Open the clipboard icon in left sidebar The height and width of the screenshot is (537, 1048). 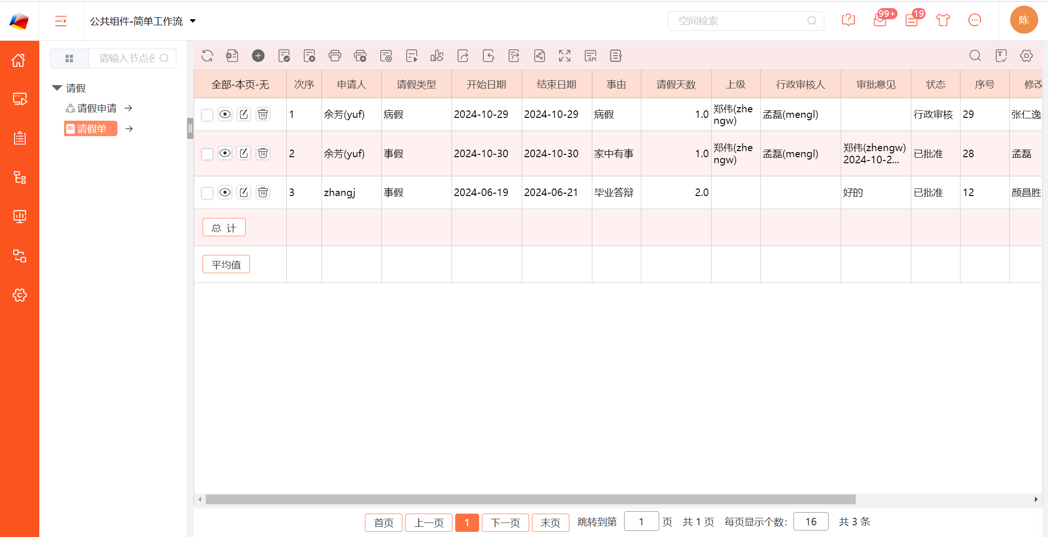coord(19,138)
